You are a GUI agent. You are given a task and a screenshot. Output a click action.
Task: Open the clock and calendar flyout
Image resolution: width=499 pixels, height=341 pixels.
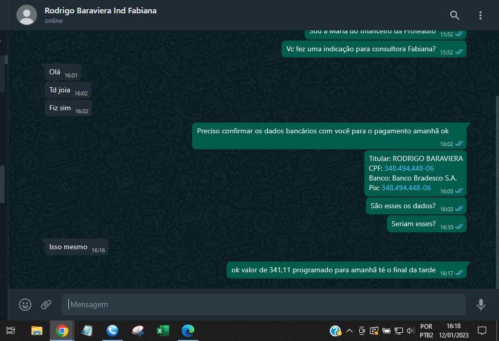click(453, 331)
